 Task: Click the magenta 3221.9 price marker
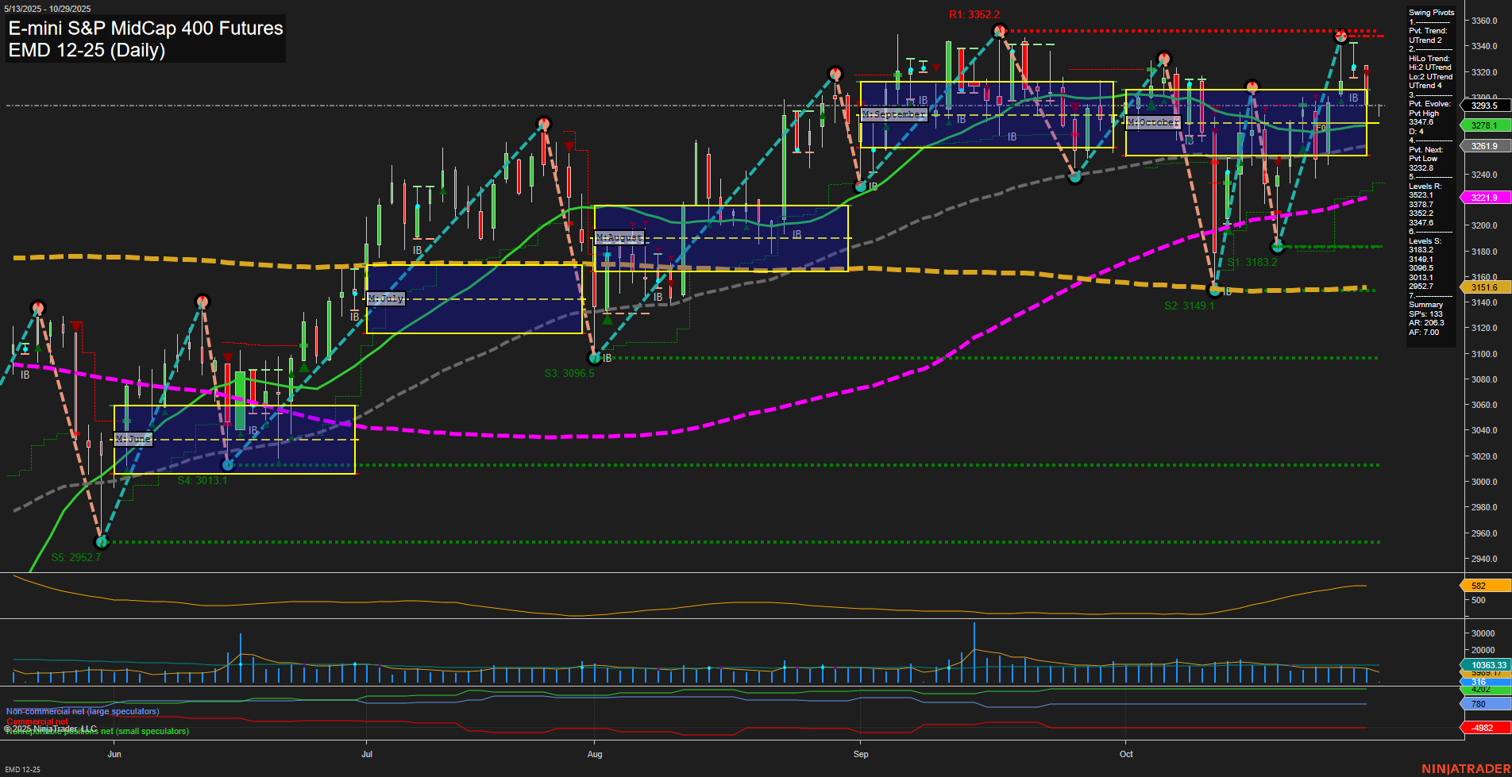pos(1484,198)
